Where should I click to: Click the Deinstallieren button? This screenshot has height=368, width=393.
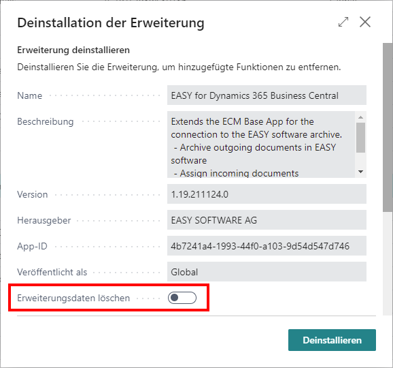[x=332, y=340]
